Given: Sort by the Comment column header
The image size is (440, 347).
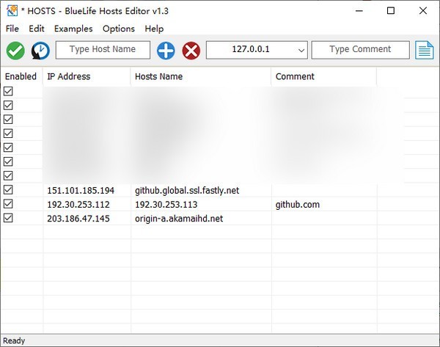Looking at the screenshot, I should [x=324, y=76].
